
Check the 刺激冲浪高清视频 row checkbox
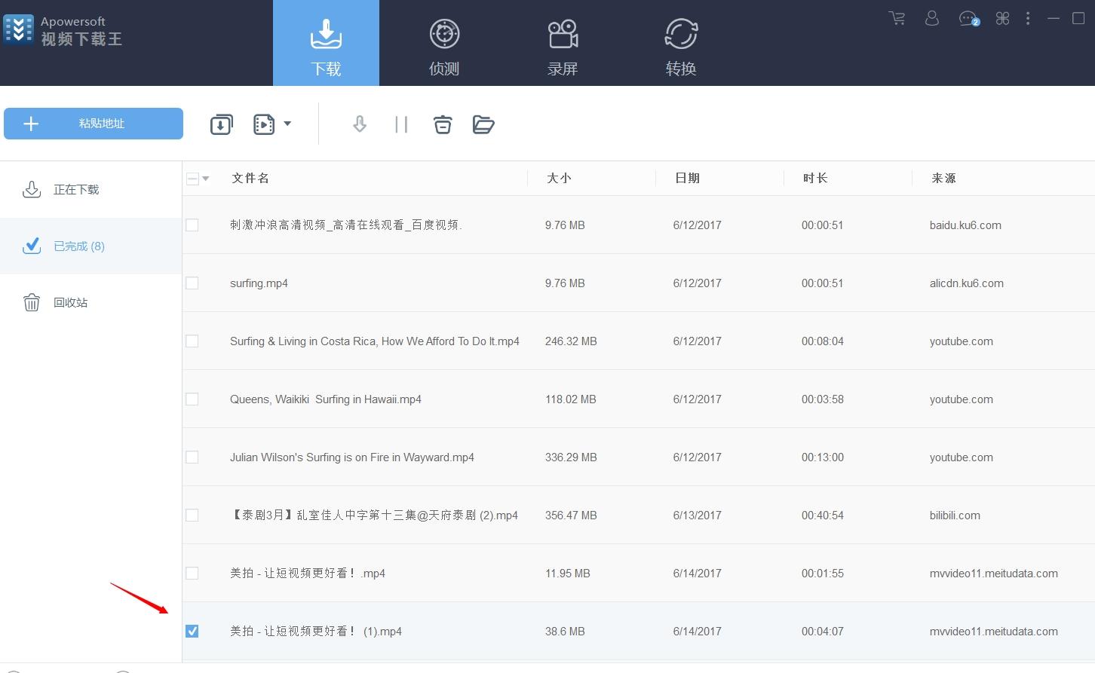[192, 225]
